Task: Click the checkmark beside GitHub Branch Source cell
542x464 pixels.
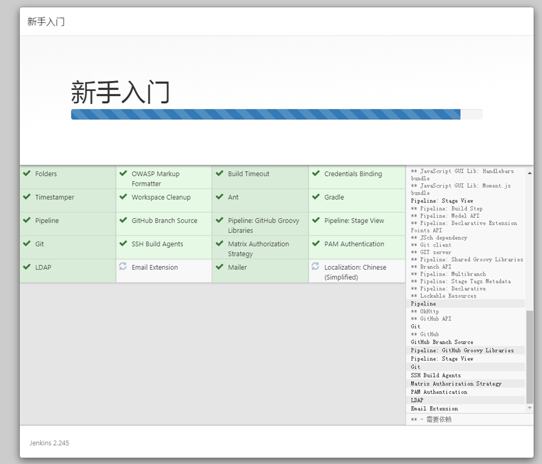Action: 123,220
